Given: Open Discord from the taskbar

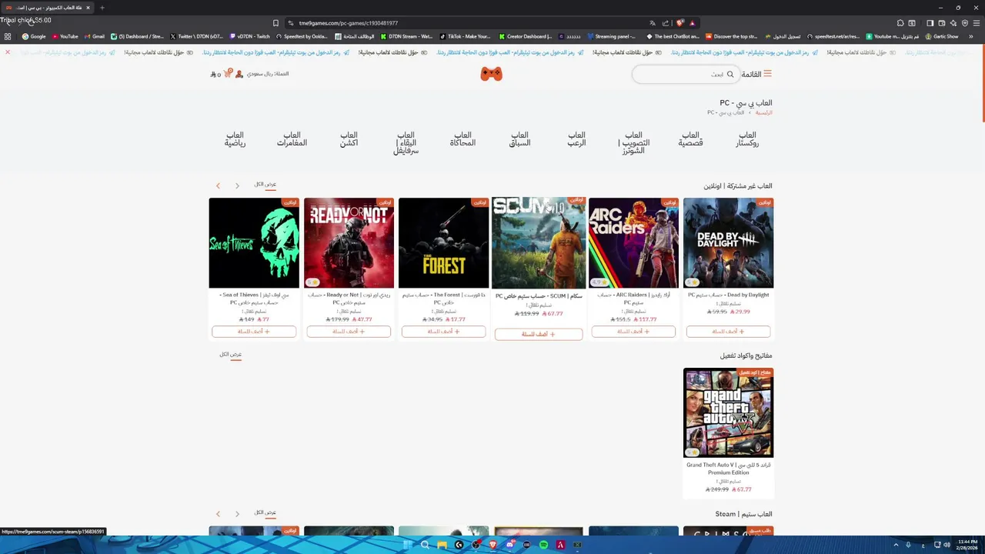Looking at the screenshot, I should 509,545.
